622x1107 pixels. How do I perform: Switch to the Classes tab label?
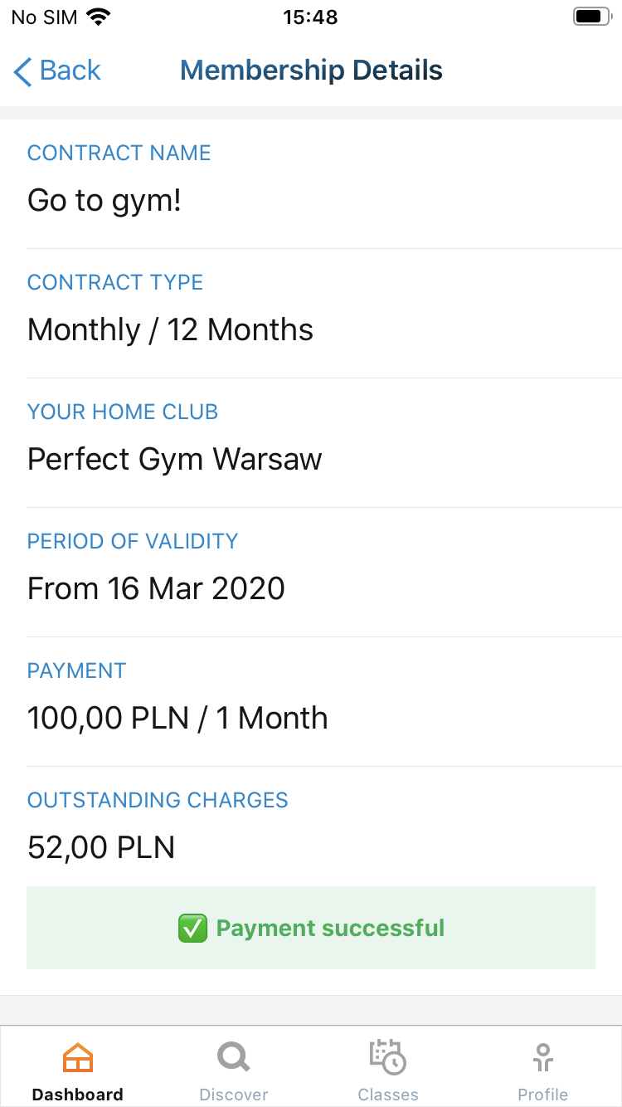click(388, 1095)
